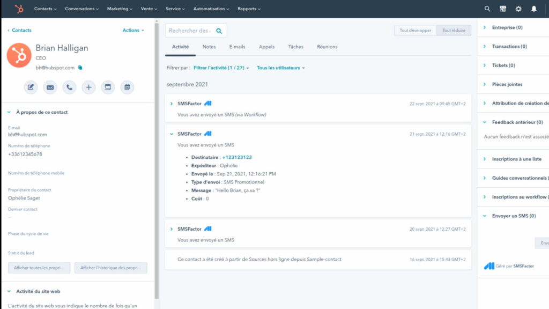Image resolution: width=549 pixels, height=309 pixels.
Task: Expand the Transactions (0) section
Action: [x=485, y=46]
